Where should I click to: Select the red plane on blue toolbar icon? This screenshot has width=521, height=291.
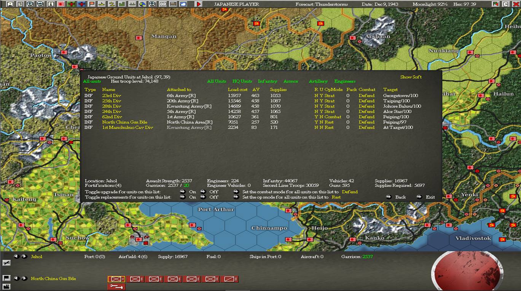pyautogui.click(x=81, y=4)
